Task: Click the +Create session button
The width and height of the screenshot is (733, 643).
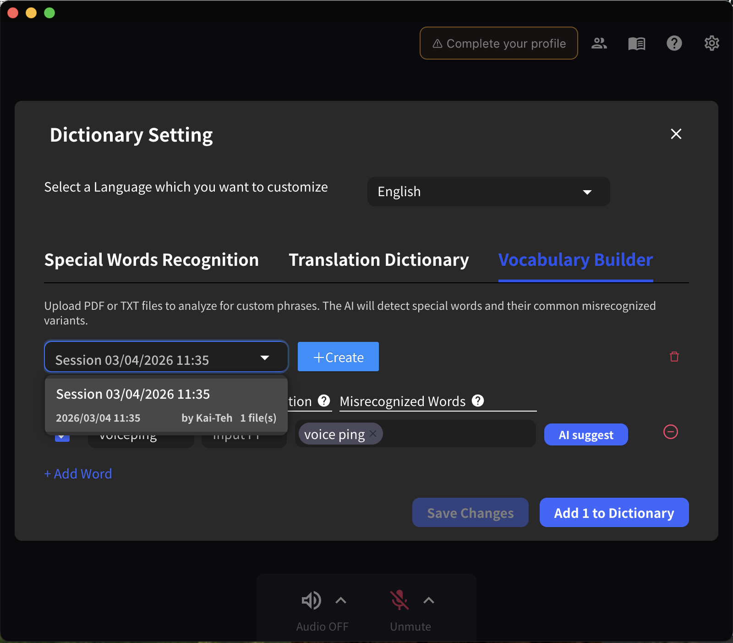Action: point(338,357)
